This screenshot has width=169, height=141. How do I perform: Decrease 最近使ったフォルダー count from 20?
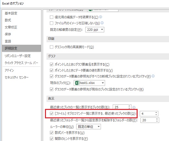click(x=157, y=121)
